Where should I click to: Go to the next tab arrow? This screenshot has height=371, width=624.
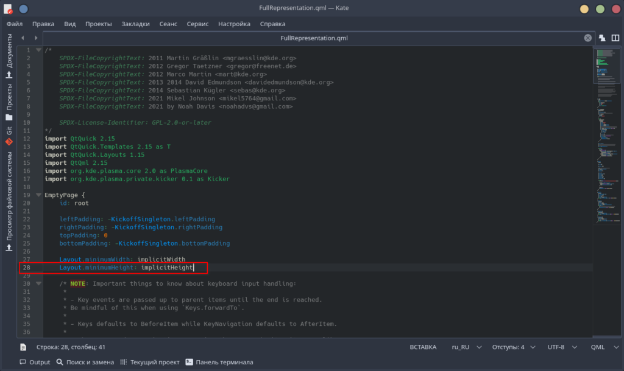tap(36, 38)
